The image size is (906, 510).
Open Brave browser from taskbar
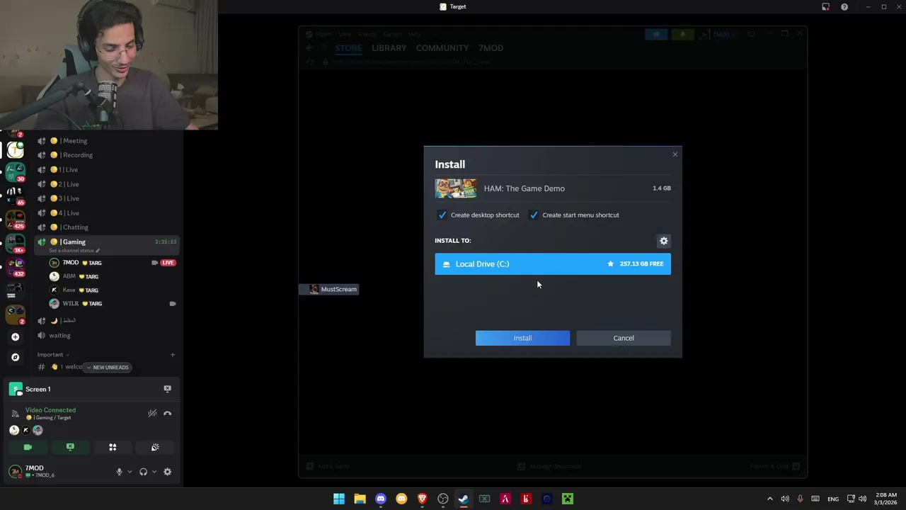pyautogui.click(x=423, y=499)
